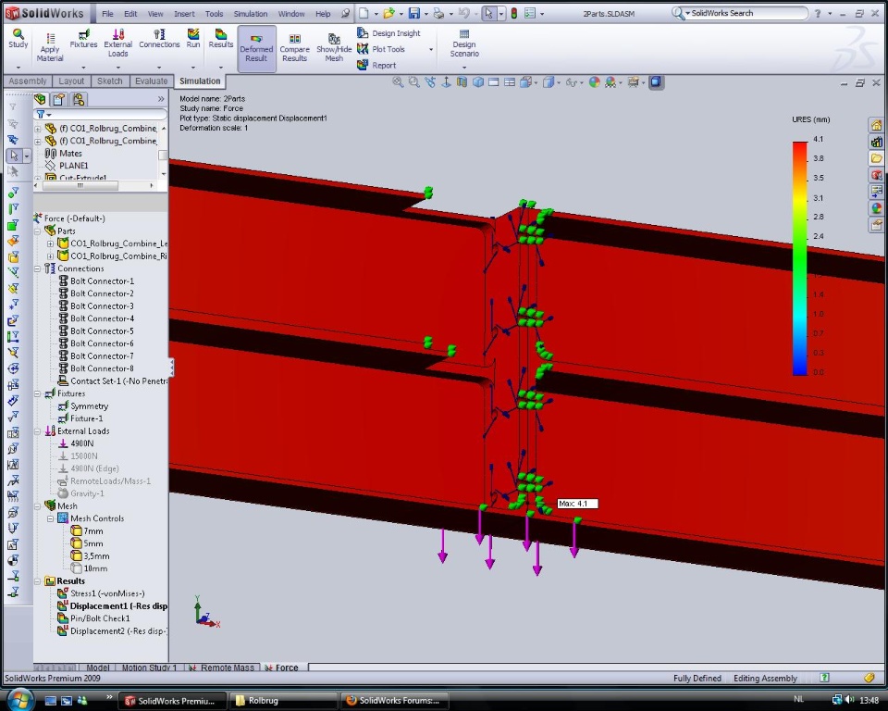The height and width of the screenshot is (711, 888).
Task: Open the Windows Start menu
Action: coord(20,700)
